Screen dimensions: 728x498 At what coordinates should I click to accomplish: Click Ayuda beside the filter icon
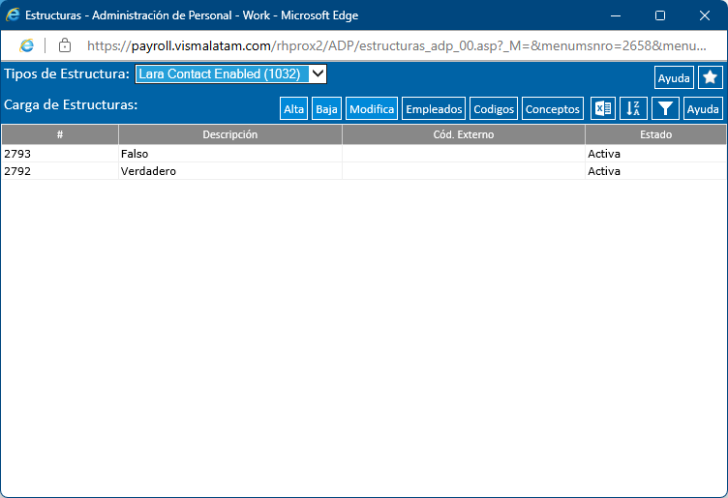(703, 108)
